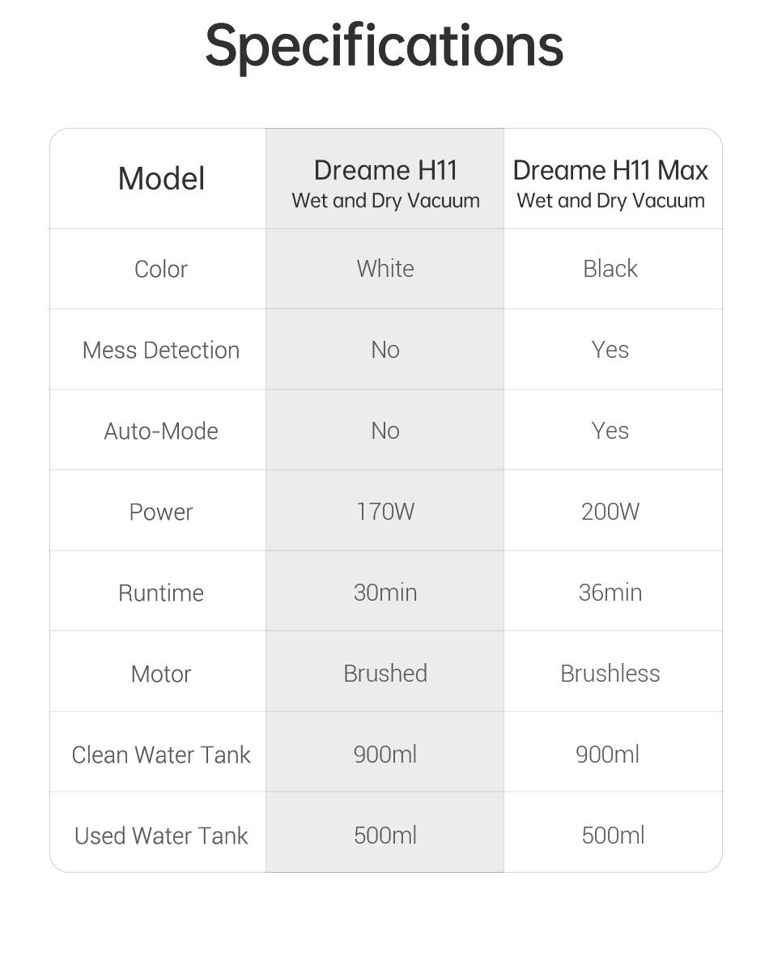Viewport: 769px width, 961px height.
Task: Select the Clean Water Tank label
Action: click(161, 755)
